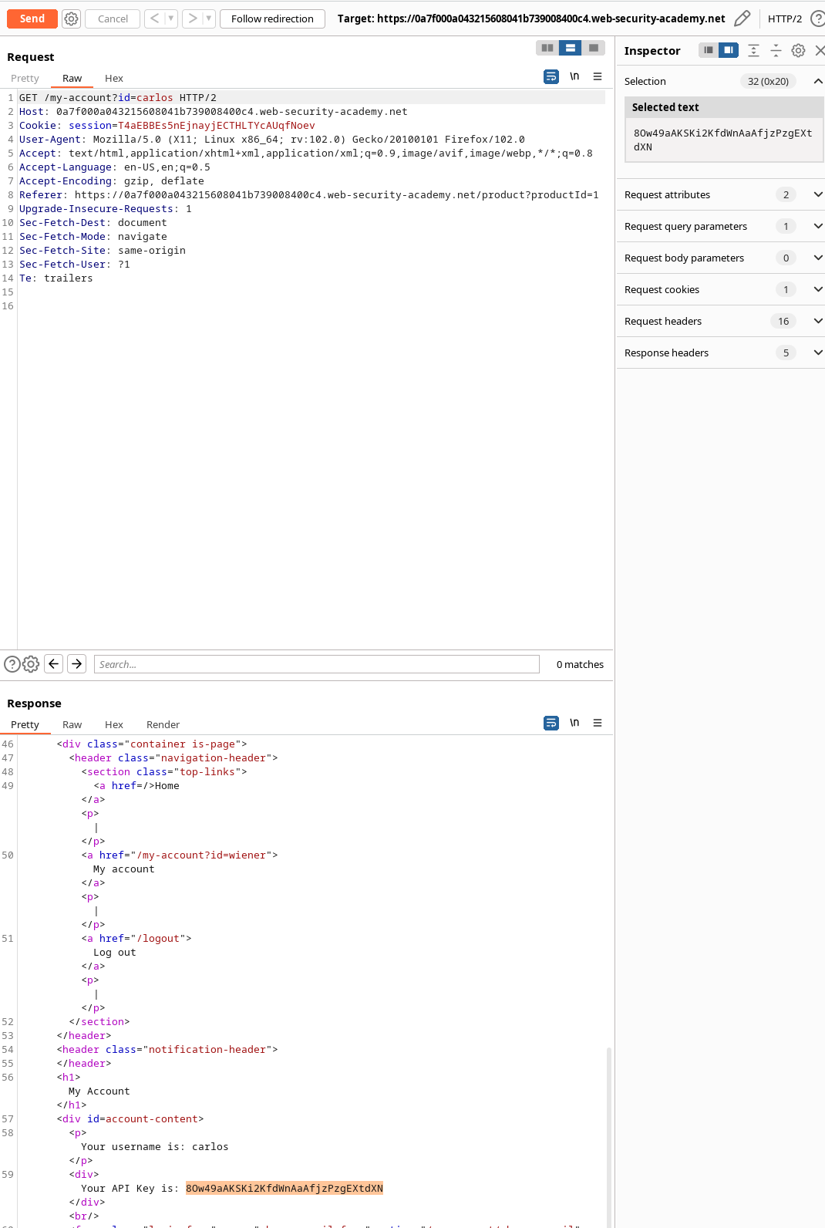The width and height of the screenshot is (825, 1228).
Task: Open help icon in top bar
Action: pos(817,19)
